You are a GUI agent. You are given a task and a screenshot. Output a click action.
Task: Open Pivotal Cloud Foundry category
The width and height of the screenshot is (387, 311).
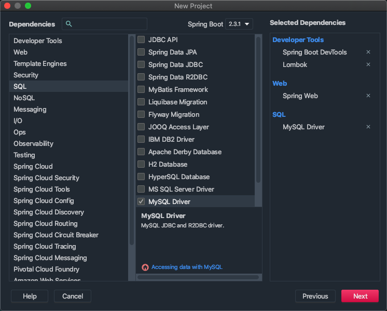(x=68, y=269)
